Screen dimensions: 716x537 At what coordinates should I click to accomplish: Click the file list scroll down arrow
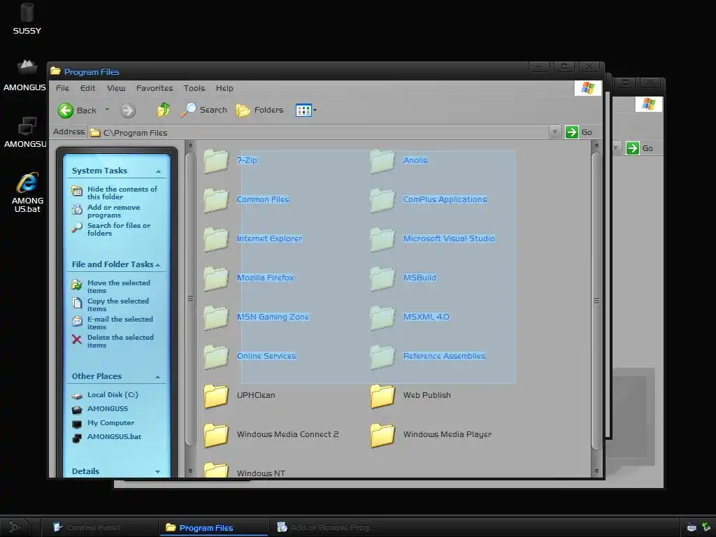596,471
